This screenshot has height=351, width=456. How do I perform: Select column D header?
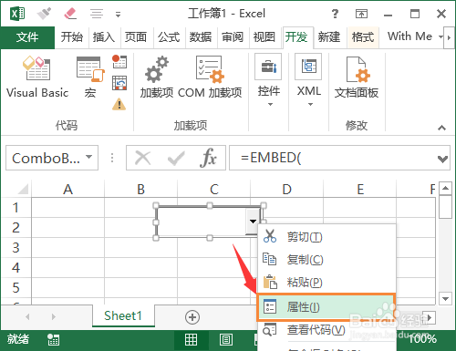click(x=287, y=189)
